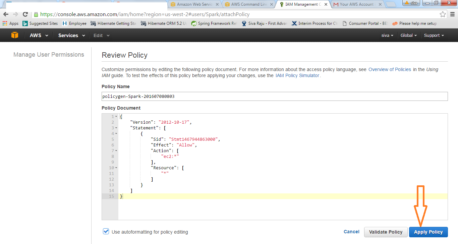The height and width of the screenshot is (244, 458).
Task: Click Manage User Permissions in the sidebar
Action: [x=49, y=55]
